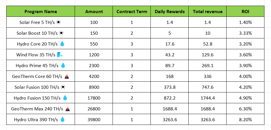Select the Program Name header cell
271x130 pixels.
coord(40,12)
